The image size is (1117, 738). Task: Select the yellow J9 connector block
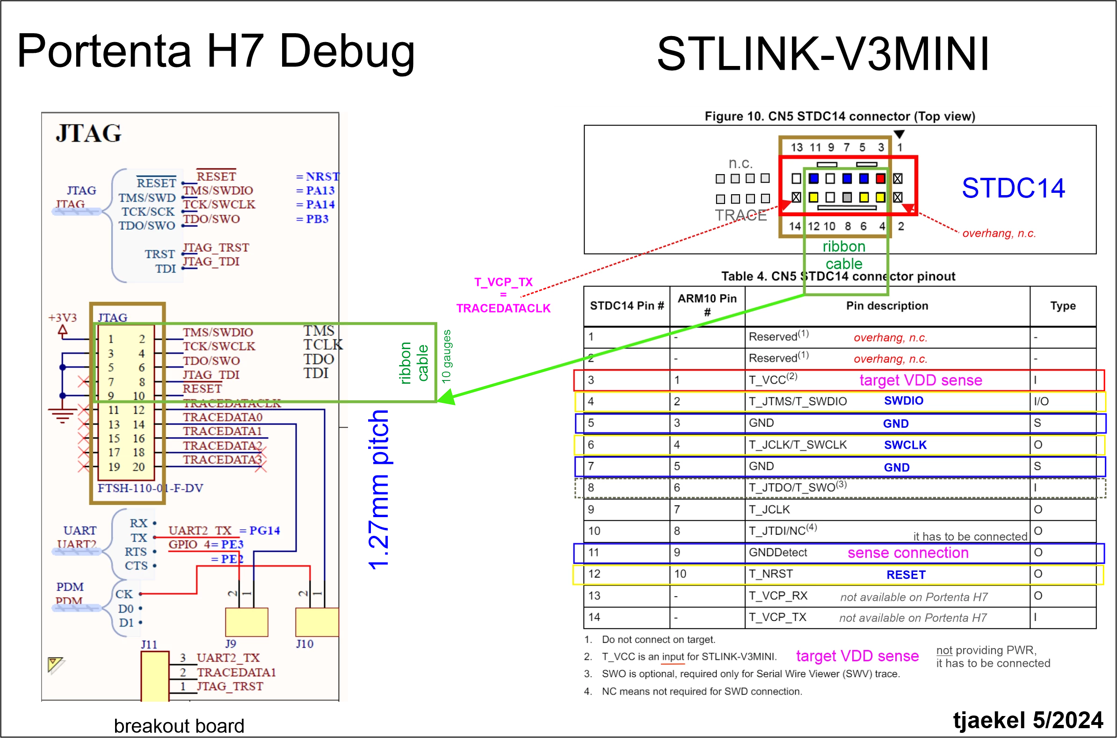click(247, 622)
